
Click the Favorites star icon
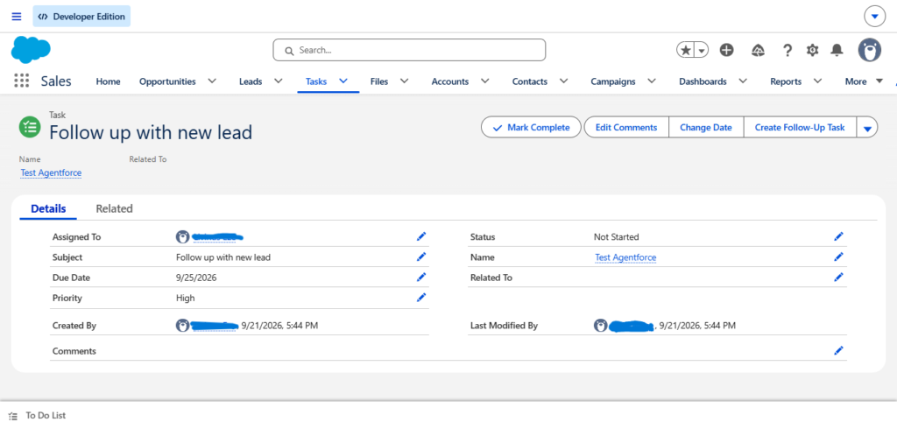click(x=685, y=50)
